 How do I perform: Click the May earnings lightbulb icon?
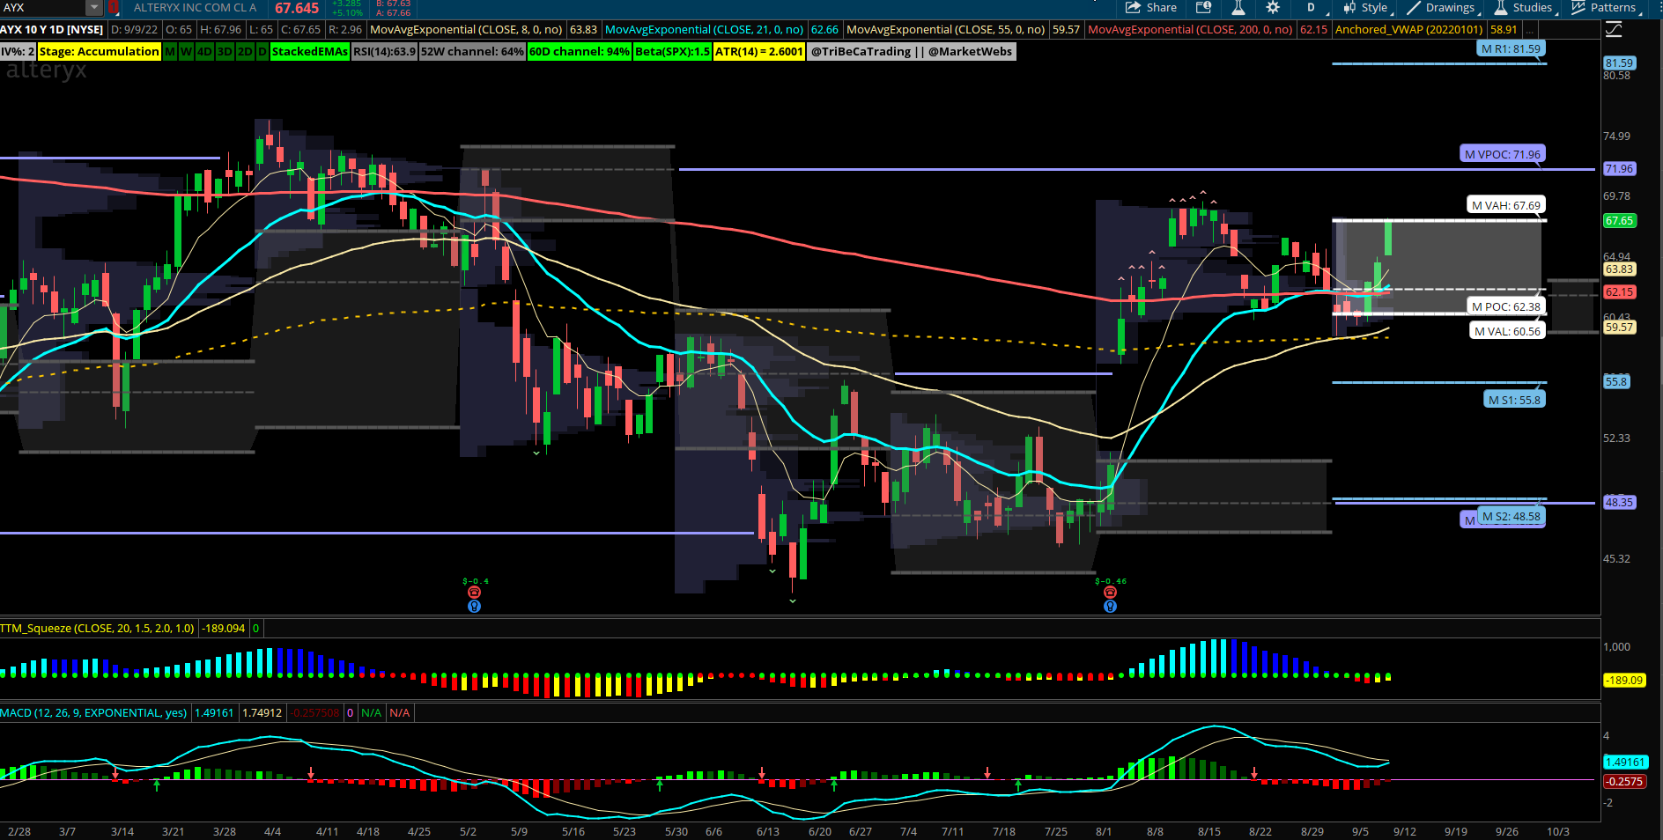[x=474, y=606]
